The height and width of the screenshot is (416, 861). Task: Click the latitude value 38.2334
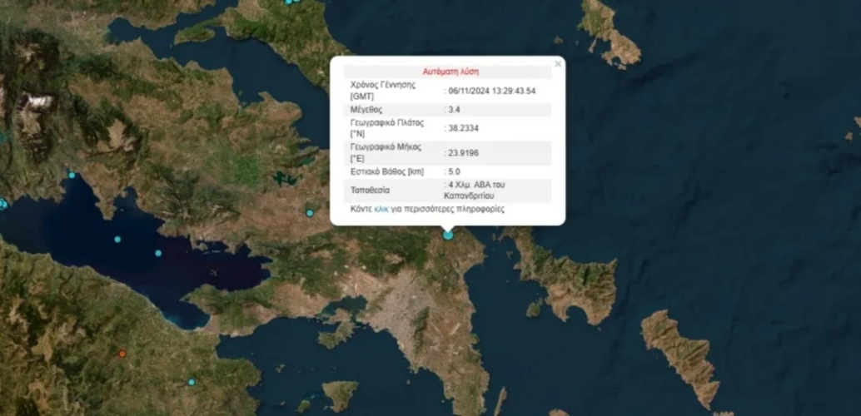(463, 127)
